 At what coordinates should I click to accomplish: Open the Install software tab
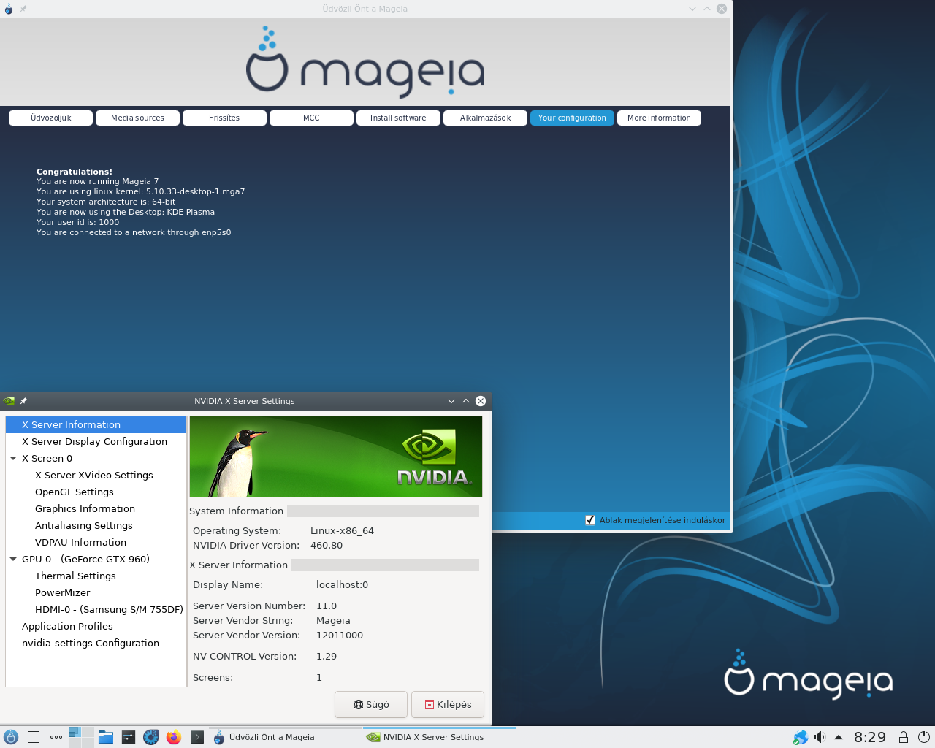click(398, 118)
